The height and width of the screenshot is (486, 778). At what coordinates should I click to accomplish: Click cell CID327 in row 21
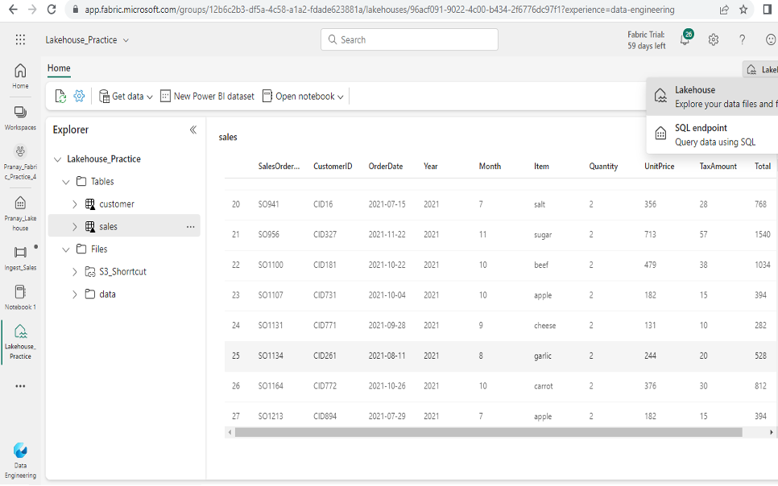tap(325, 235)
